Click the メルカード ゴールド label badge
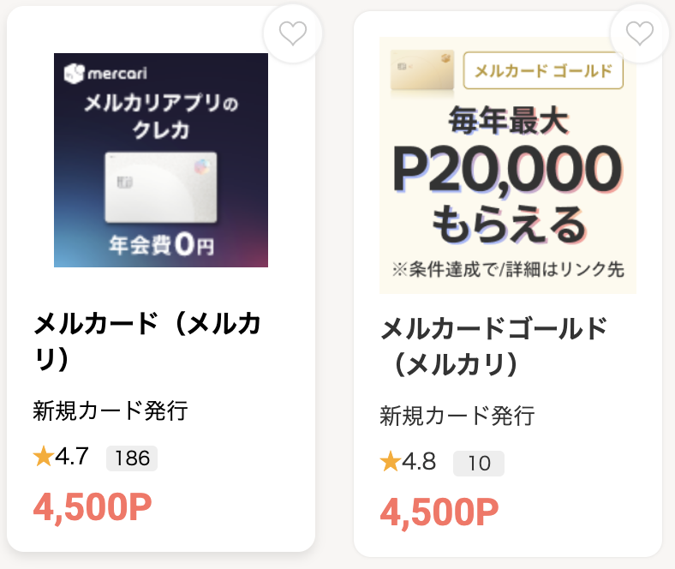675x569 pixels. coord(543,71)
